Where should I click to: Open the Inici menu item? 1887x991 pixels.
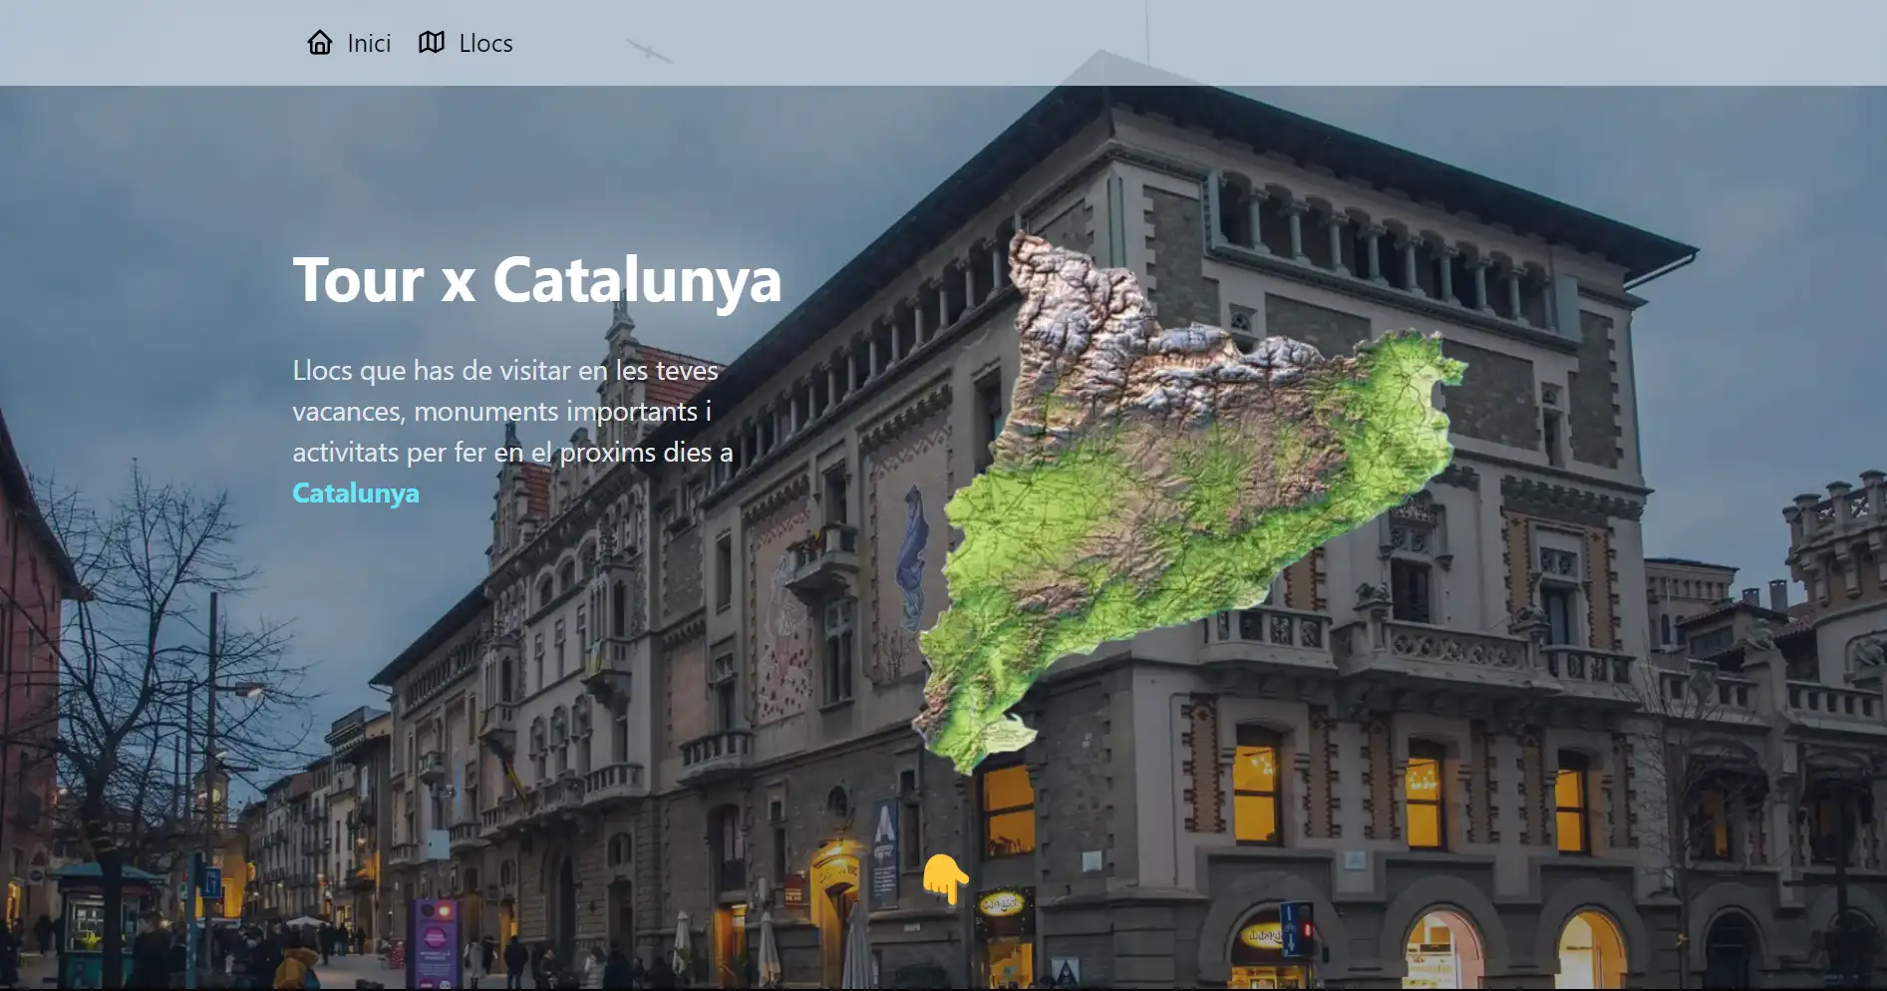pyautogui.click(x=368, y=43)
